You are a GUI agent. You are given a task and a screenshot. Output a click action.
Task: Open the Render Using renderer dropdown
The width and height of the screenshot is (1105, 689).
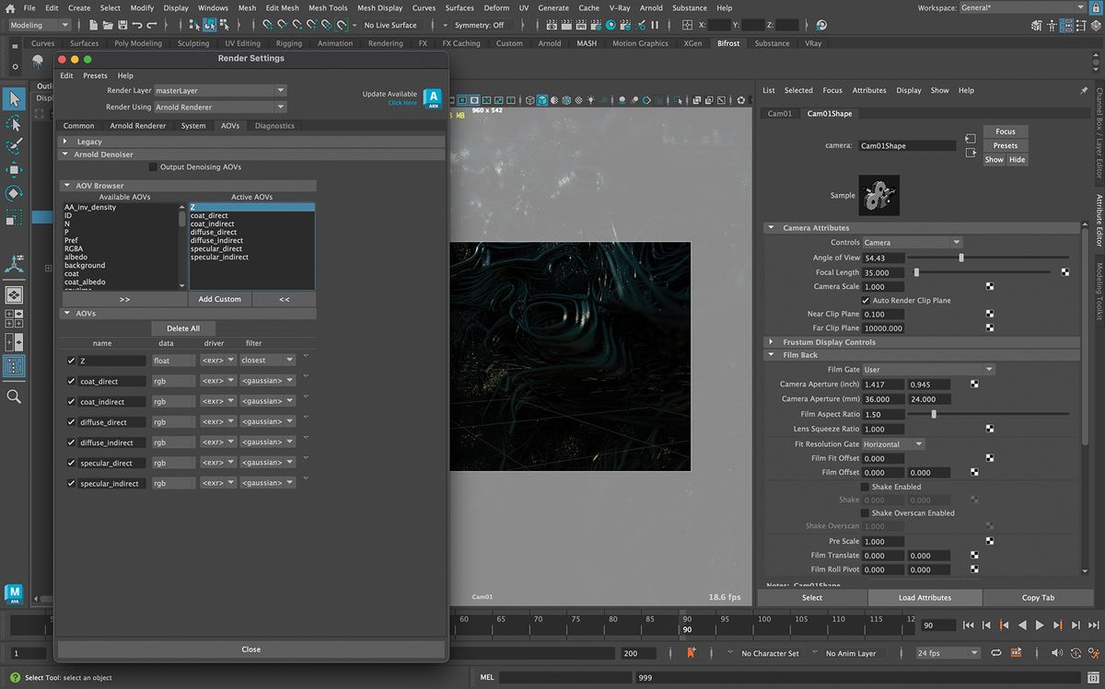click(221, 106)
